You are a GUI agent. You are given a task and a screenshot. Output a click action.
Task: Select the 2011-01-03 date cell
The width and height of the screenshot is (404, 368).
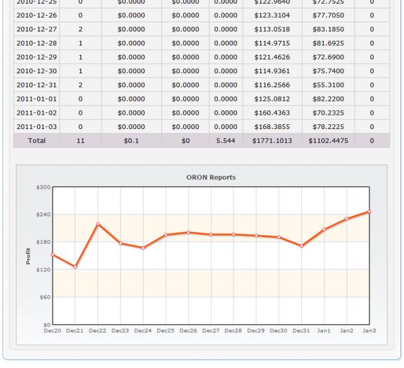click(x=37, y=127)
